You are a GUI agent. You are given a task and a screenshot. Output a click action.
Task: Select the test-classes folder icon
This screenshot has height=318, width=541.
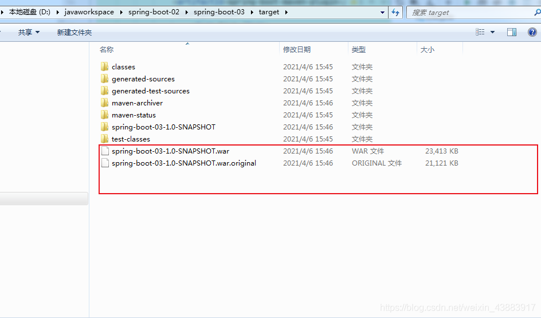tap(105, 139)
